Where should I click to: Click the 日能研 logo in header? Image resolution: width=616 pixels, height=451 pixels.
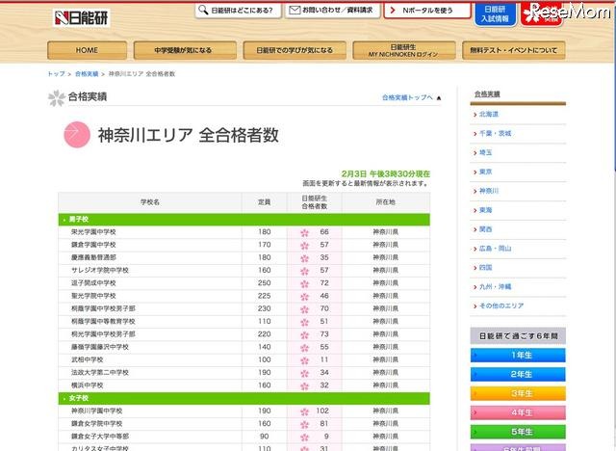82,16
